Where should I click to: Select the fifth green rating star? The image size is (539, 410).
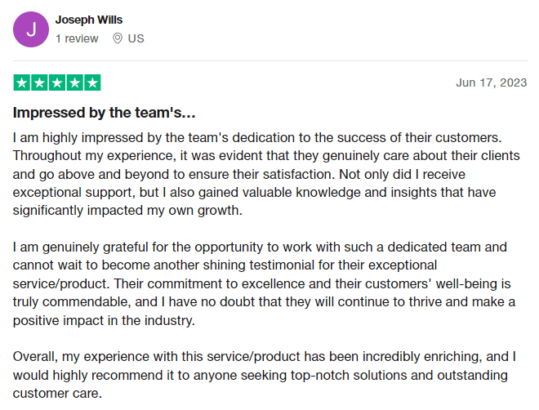(92, 82)
